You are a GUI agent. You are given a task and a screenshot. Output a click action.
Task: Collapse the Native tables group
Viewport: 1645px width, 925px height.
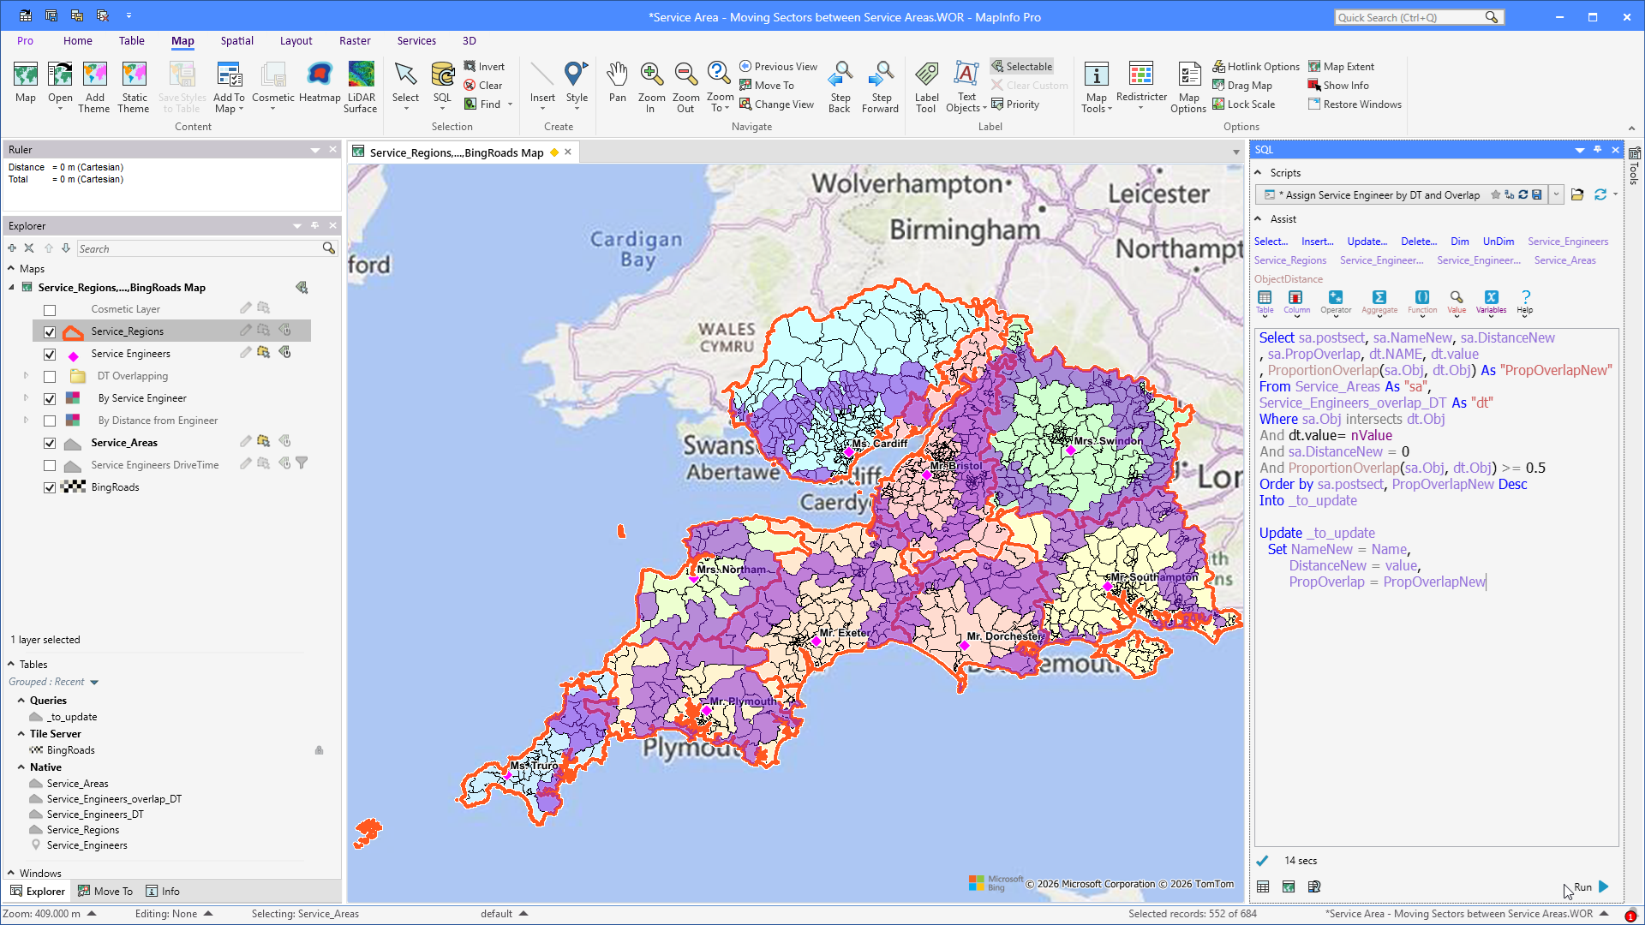tap(21, 767)
